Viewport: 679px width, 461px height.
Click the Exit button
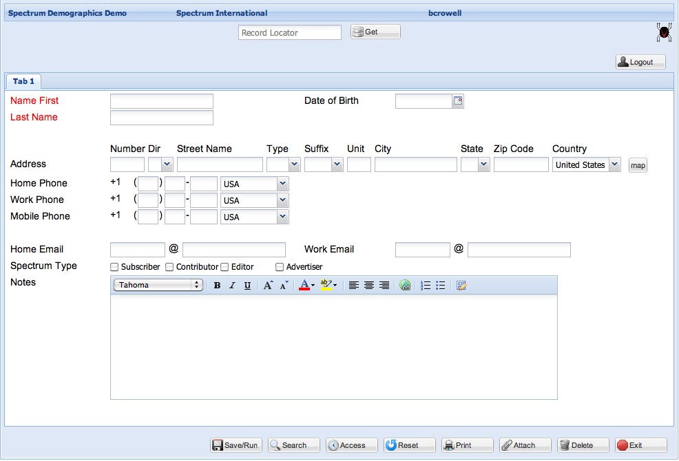[641, 445]
